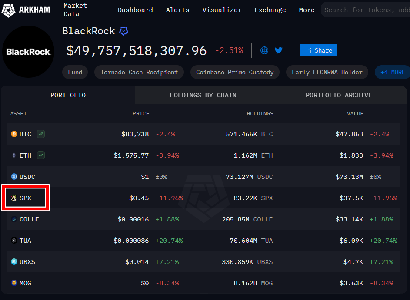Select the Tornado Cash Recipient tag
This screenshot has height=300, width=410.
(x=139, y=72)
